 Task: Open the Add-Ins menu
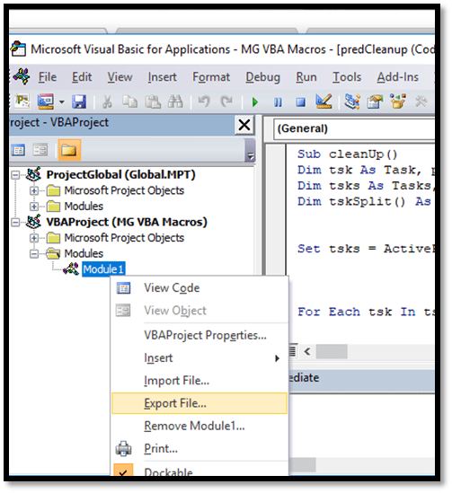[397, 76]
